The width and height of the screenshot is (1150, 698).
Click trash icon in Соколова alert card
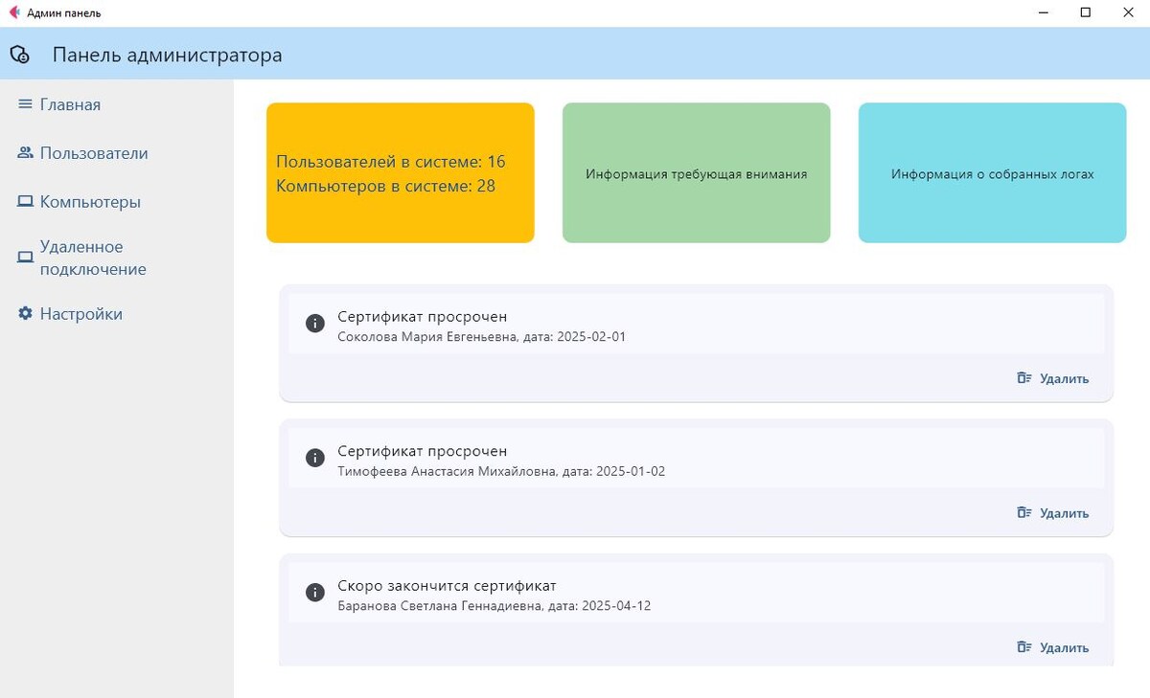click(x=1023, y=378)
